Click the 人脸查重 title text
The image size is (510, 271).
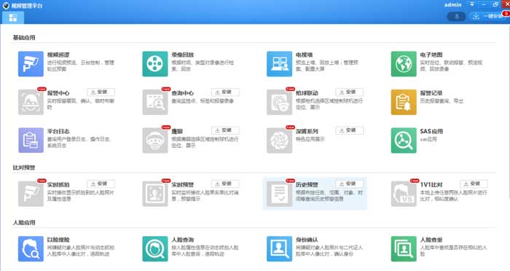[x=431, y=240]
